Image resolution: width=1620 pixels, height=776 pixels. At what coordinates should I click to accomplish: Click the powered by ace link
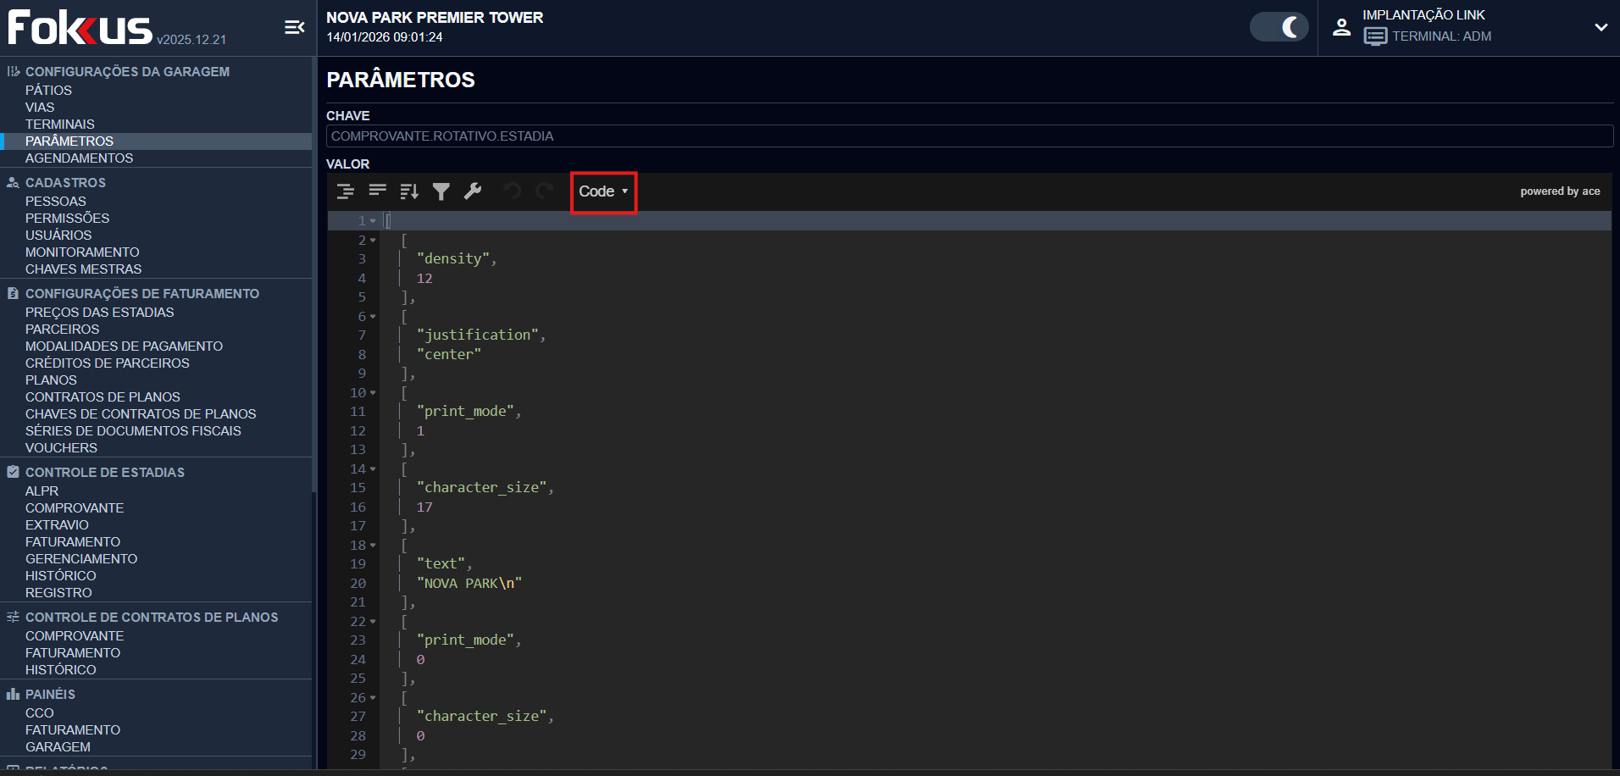(1560, 191)
